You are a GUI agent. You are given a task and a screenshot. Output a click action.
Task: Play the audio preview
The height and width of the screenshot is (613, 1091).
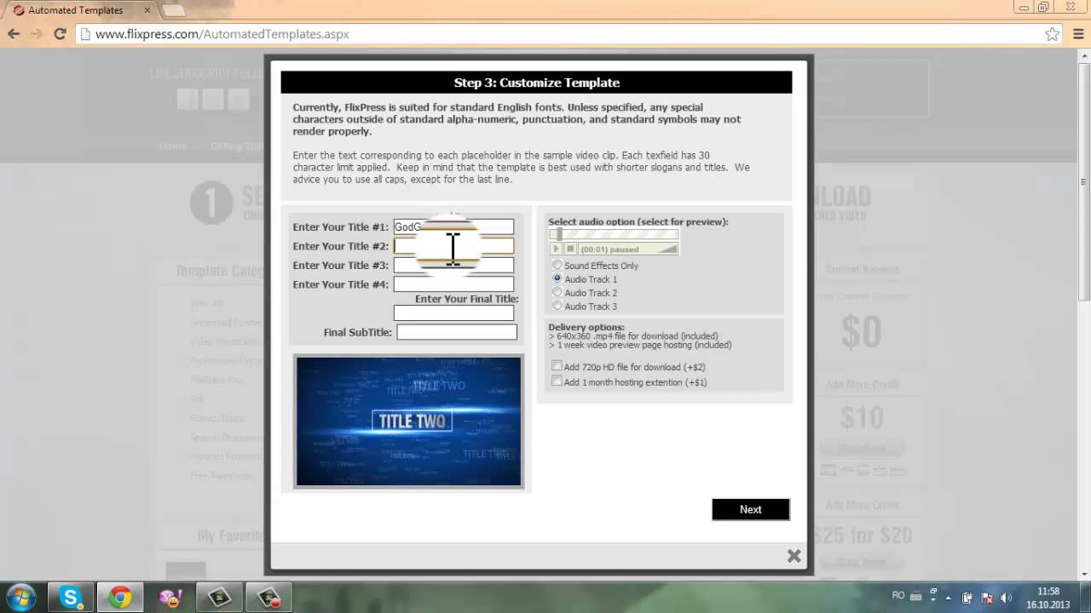[557, 249]
